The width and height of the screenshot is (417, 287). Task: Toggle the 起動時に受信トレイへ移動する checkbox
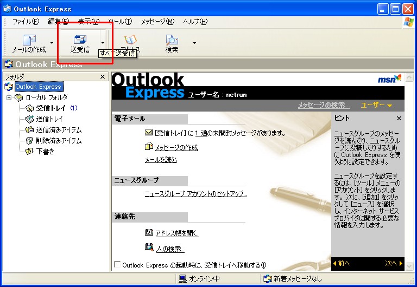coord(117,264)
